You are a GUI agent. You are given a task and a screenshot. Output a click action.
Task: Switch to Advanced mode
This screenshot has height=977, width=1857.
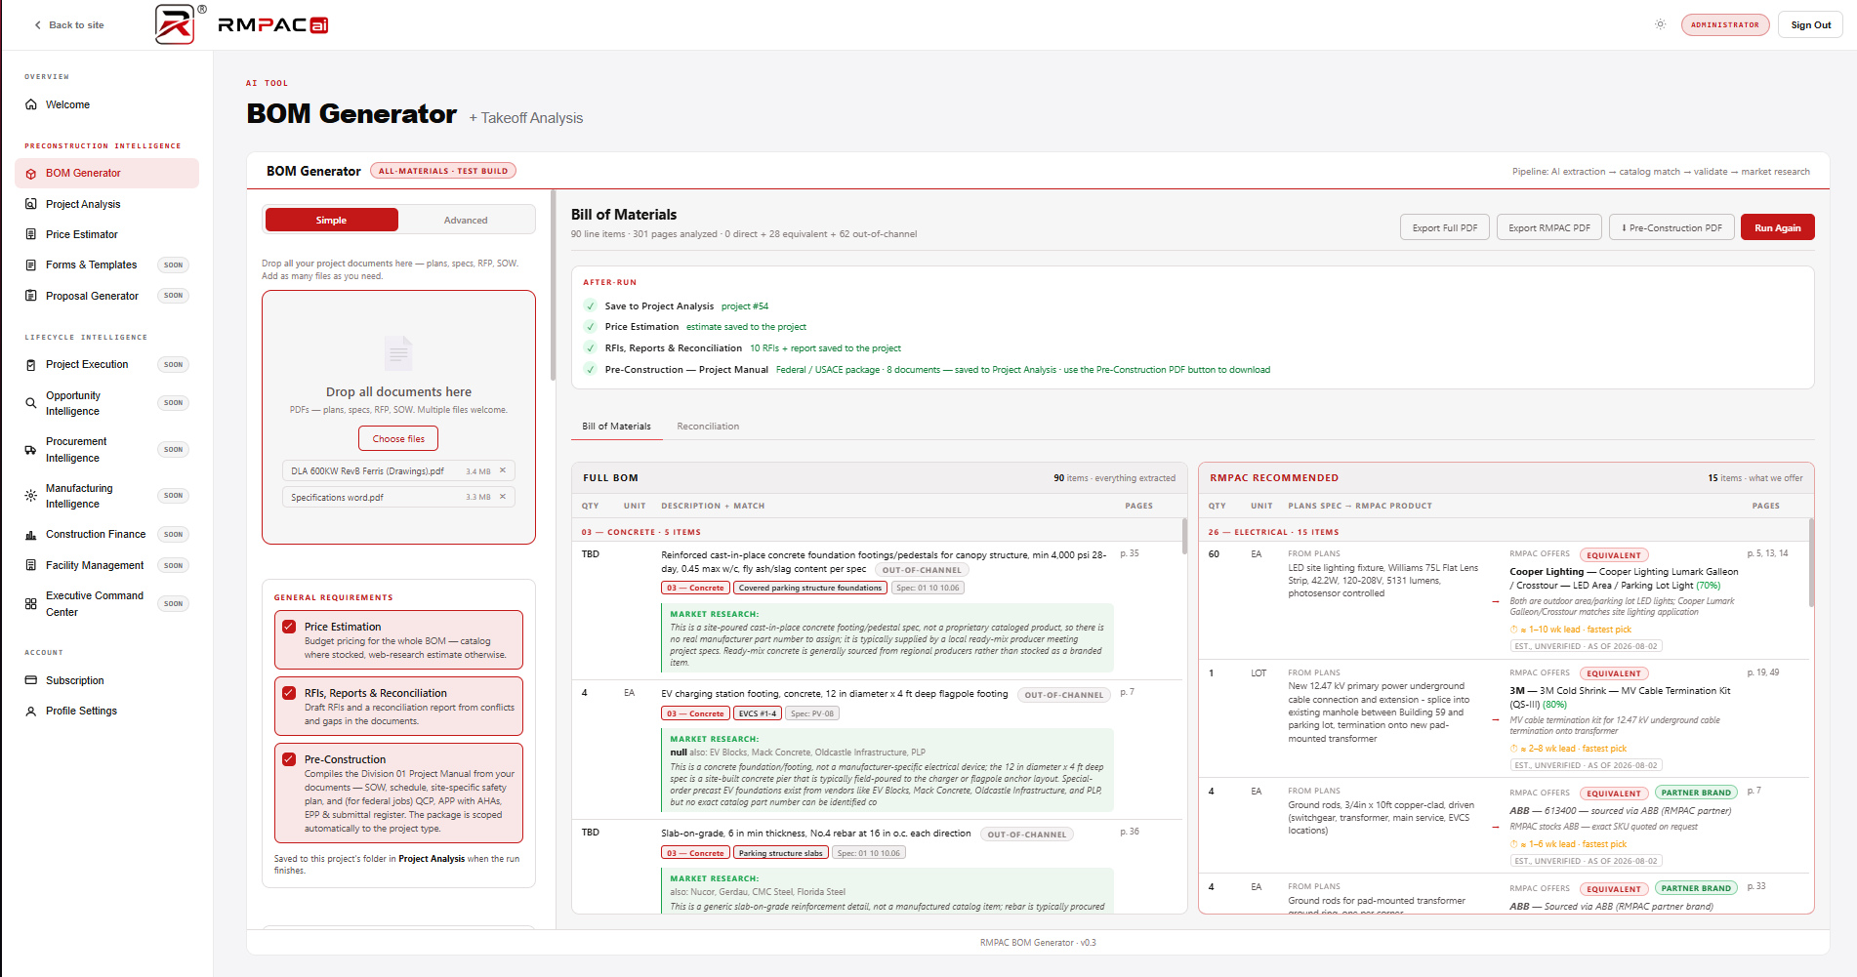[x=466, y=220]
